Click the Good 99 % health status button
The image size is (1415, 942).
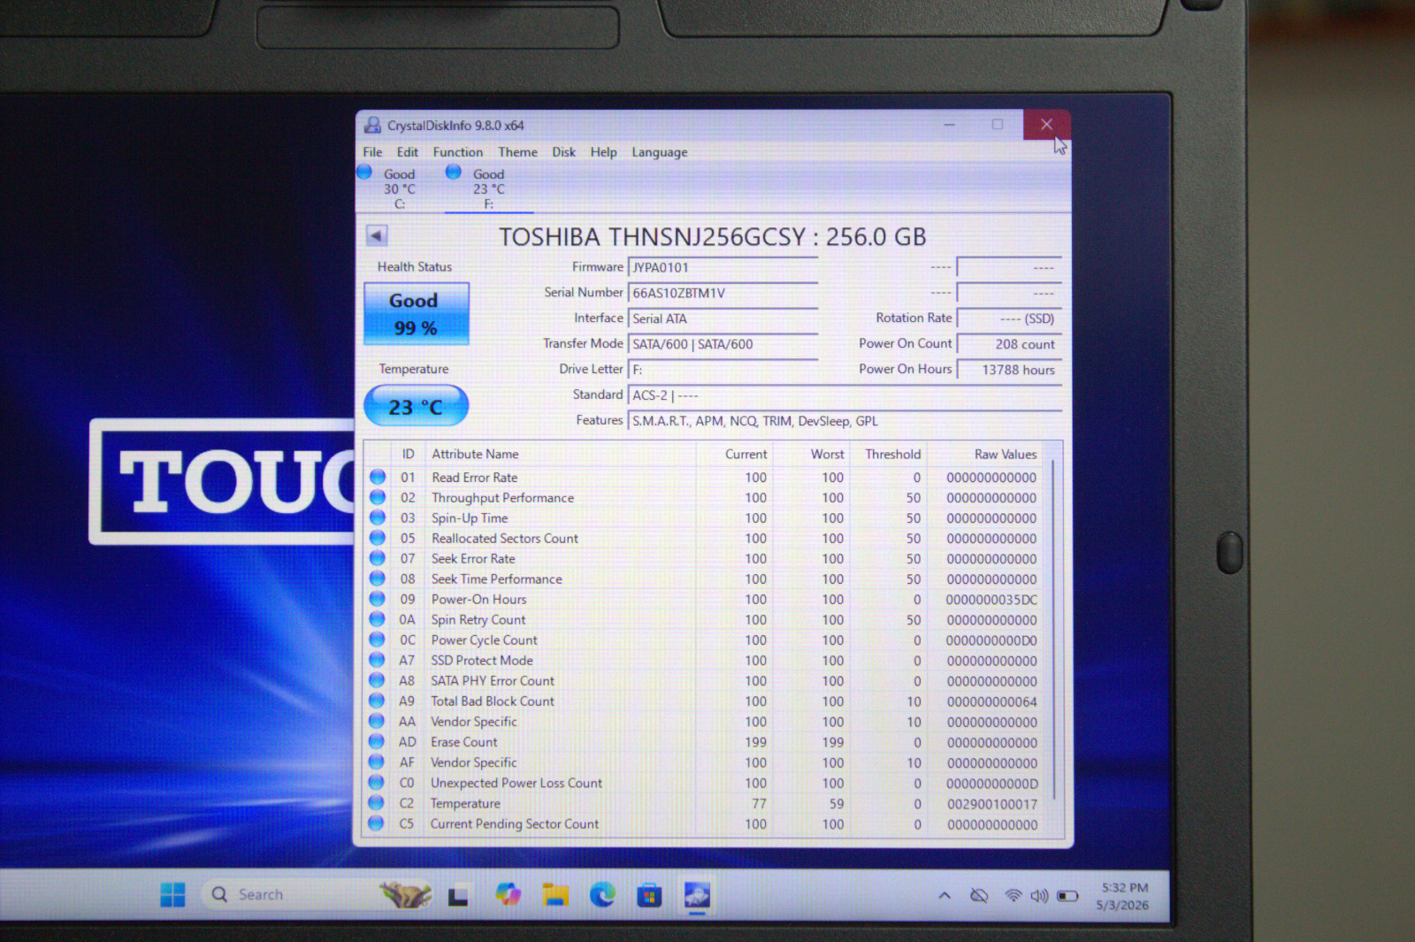click(x=416, y=314)
